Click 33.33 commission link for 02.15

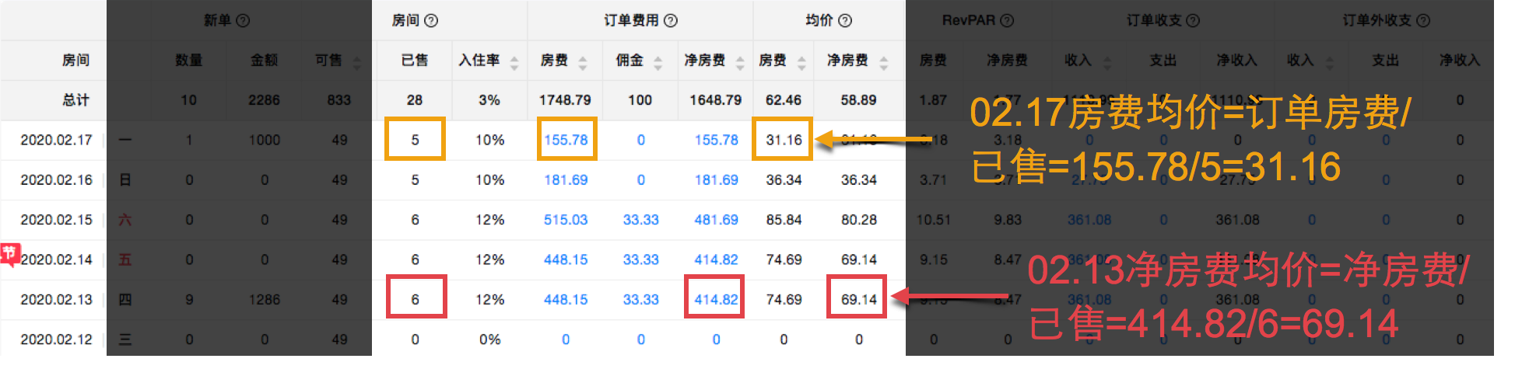[x=640, y=220]
